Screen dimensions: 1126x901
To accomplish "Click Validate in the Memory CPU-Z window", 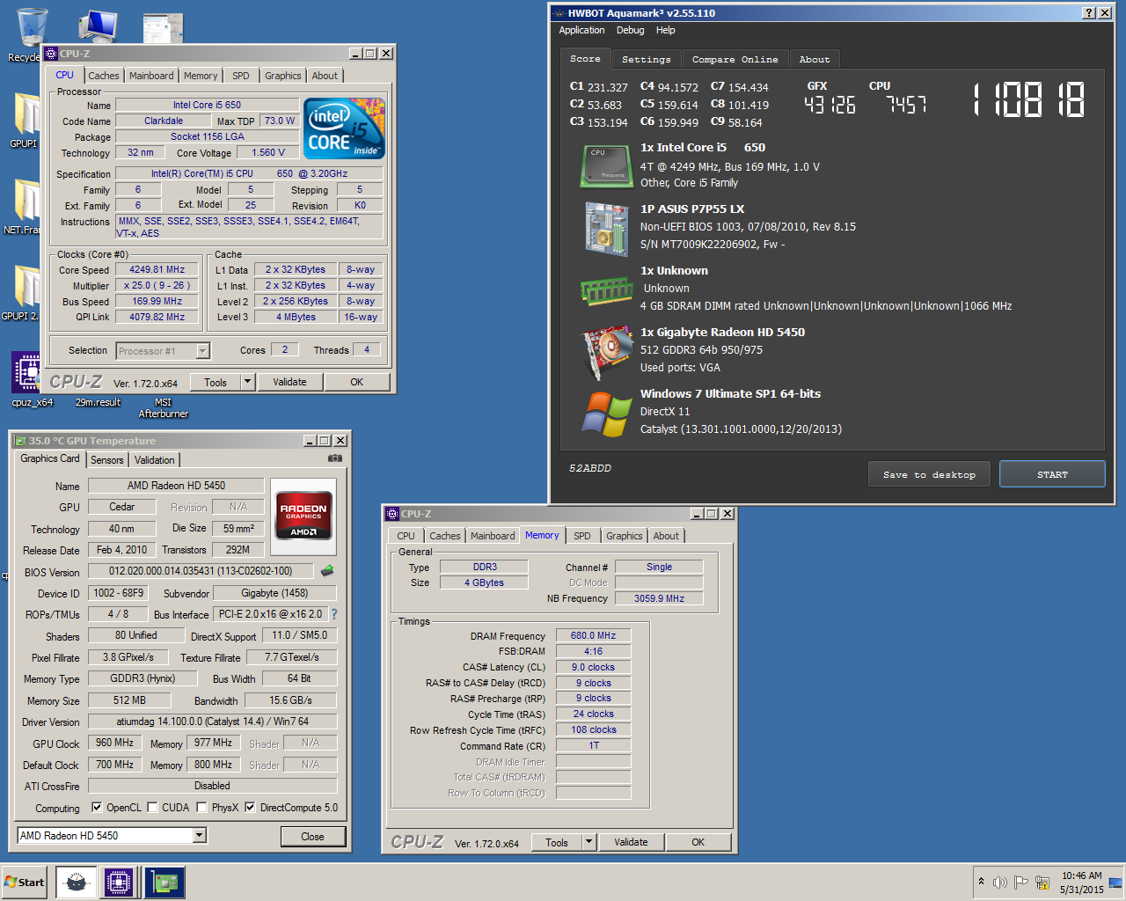I will [631, 842].
